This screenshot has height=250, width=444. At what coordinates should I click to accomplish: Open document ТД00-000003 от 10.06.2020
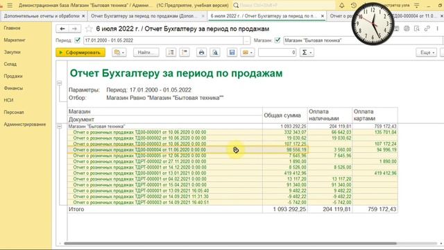tap(139, 144)
